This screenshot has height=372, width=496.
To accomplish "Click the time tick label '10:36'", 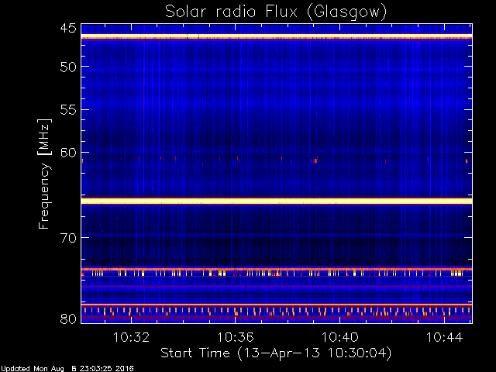I will point(236,337).
